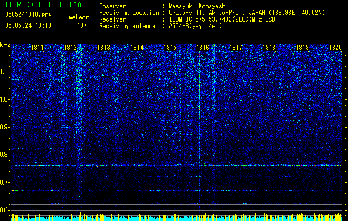Click observer name Masayuki Kobayashi
The image size is (348, 221).
point(198,6)
